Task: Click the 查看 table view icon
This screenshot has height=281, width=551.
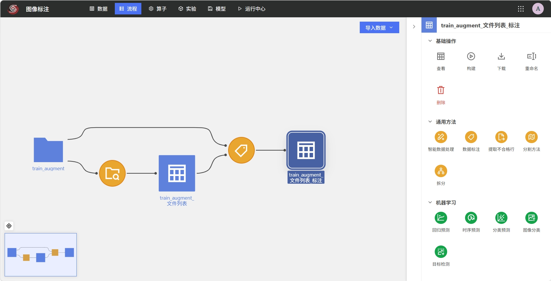Action: click(x=441, y=56)
